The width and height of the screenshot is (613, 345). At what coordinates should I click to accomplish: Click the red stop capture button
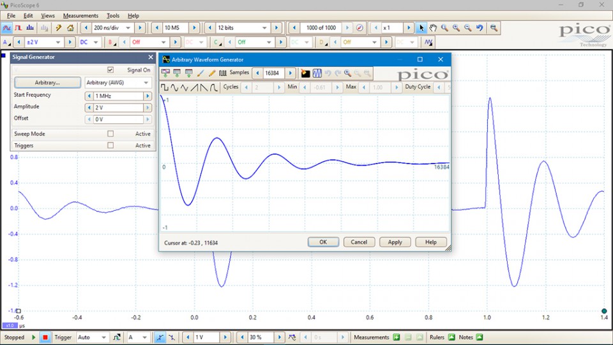[x=45, y=337]
